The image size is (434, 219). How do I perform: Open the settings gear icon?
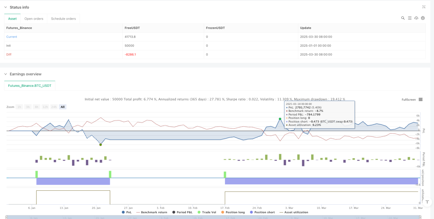coord(423,18)
